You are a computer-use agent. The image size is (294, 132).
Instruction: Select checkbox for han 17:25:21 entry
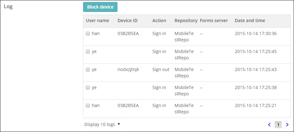click(x=88, y=105)
